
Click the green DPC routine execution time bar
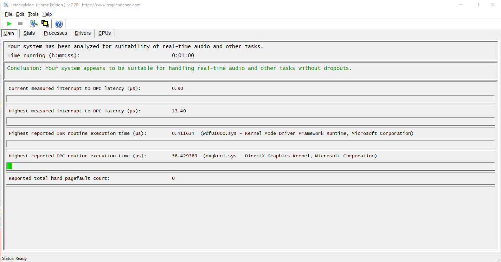[x=9, y=166]
